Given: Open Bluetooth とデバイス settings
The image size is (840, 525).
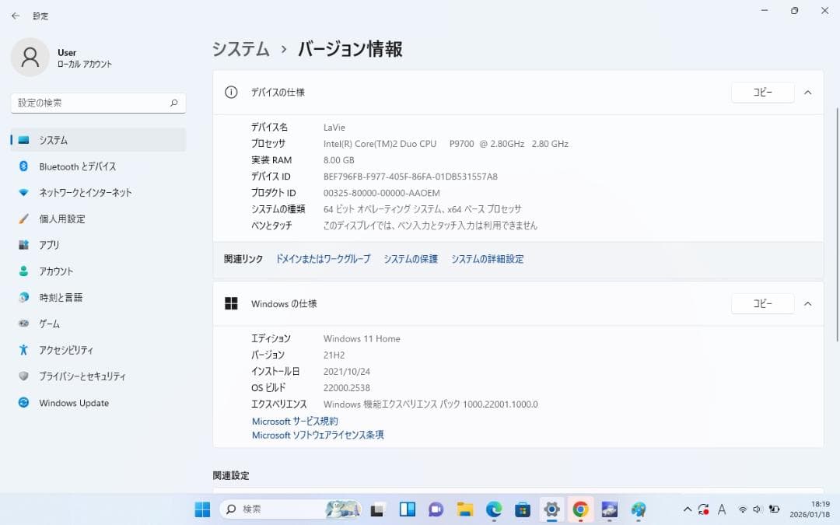Looking at the screenshot, I should pyautogui.click(x=79, y=166).
